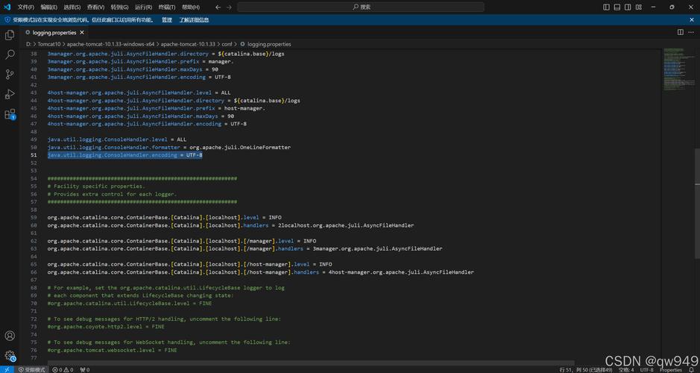Image resolution: width=700 pixels, height=373 pixels.
Task: Toggle secondary side bar layout button
Action: coord(628,7)
